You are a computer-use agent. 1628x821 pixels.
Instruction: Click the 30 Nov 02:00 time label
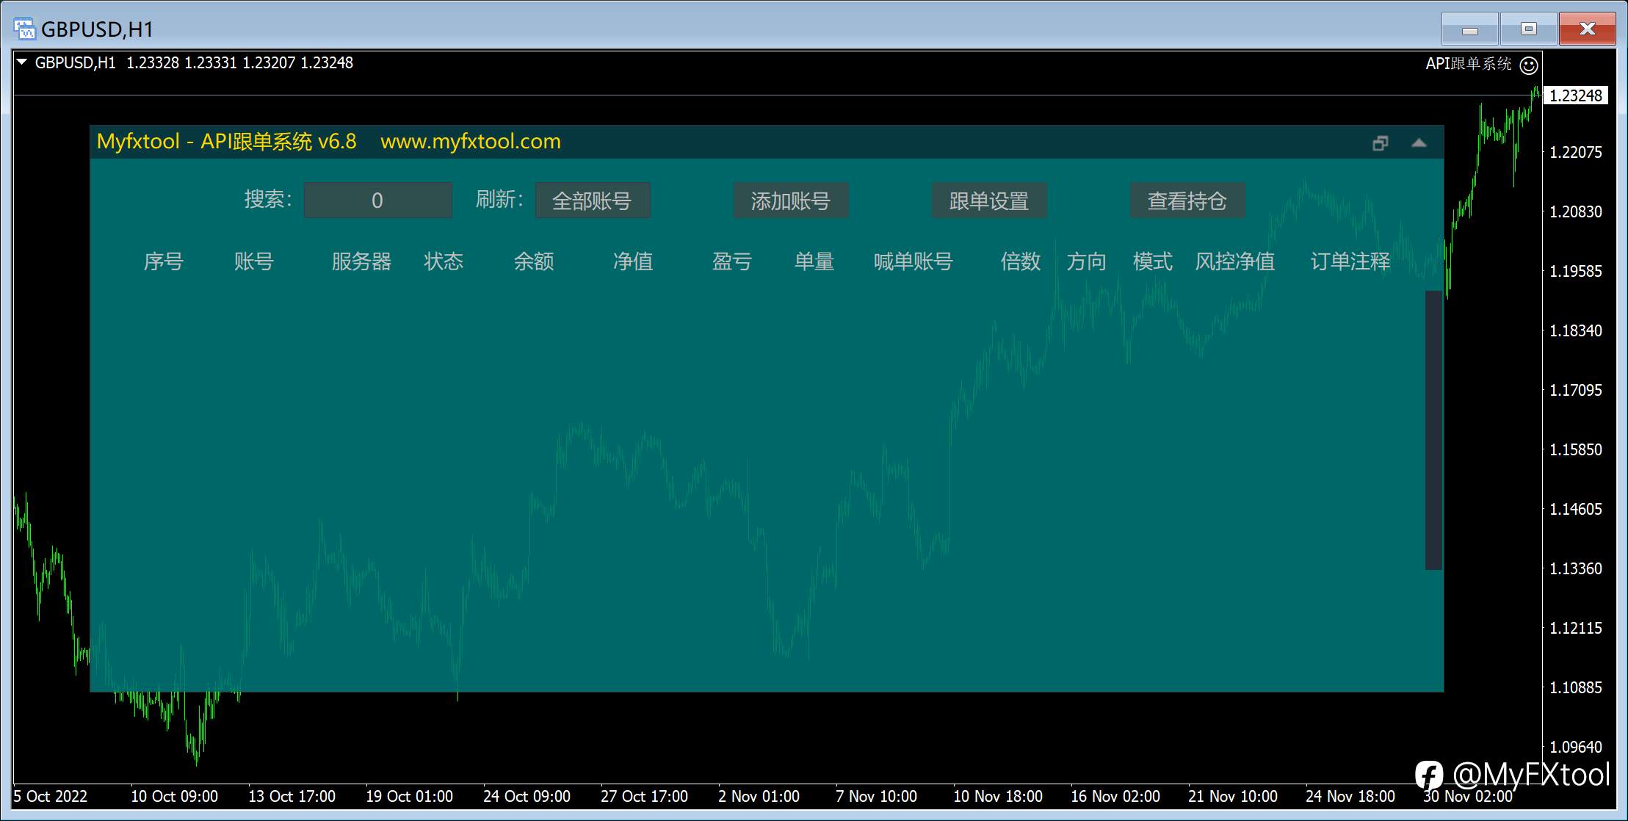pos(1468,797)
